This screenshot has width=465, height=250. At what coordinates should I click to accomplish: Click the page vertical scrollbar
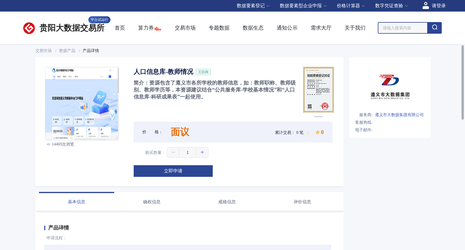pyautogui.click(x=463, y=82)
